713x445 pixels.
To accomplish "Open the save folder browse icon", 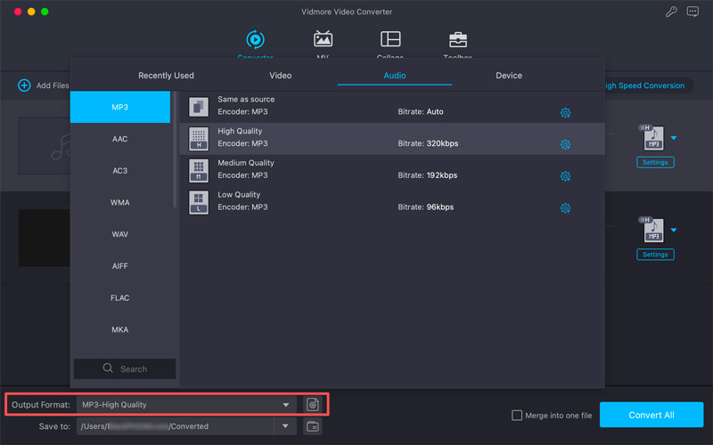I will coord(313,426).
